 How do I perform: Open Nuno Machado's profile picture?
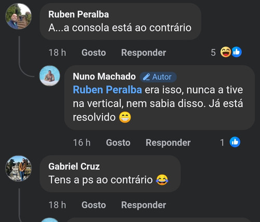click(50, 75)
